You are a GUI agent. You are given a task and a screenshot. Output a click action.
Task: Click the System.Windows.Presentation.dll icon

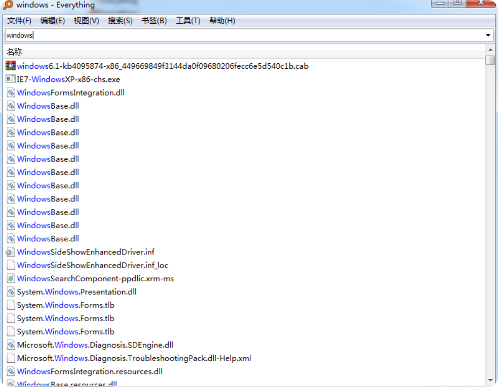tap(11, 292)
